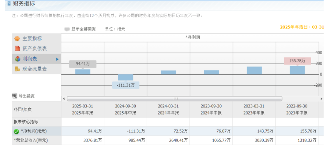Click the 2023-09-30 column header
The height and width of the screenshot is (148, 327).
pyautogui.click(x=211, y=110)
